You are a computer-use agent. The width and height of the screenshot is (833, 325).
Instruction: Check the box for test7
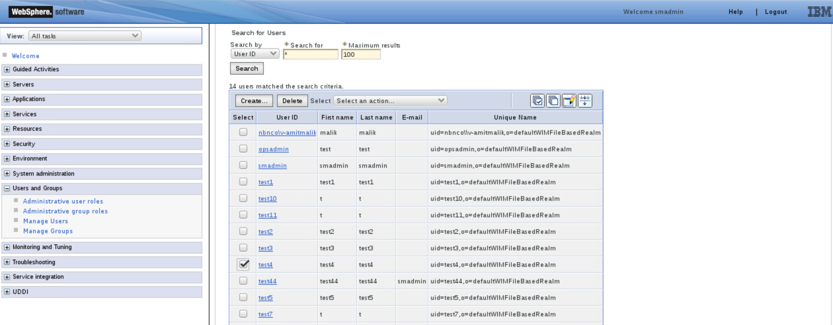243,314
